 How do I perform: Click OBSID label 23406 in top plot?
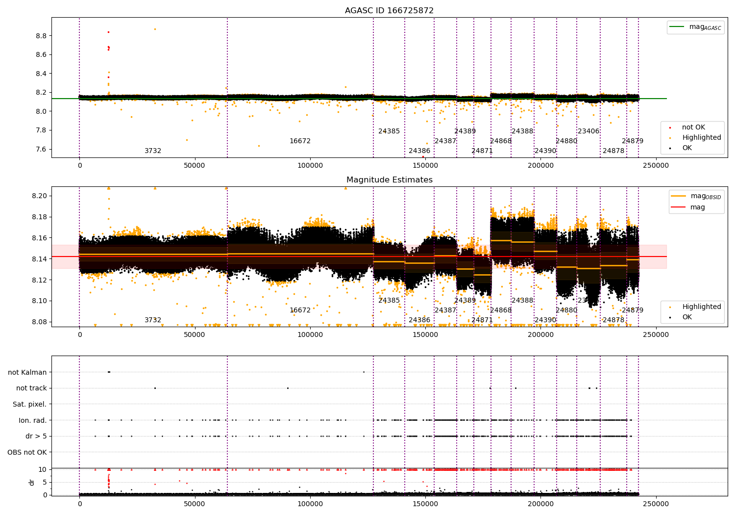[588, 131]
